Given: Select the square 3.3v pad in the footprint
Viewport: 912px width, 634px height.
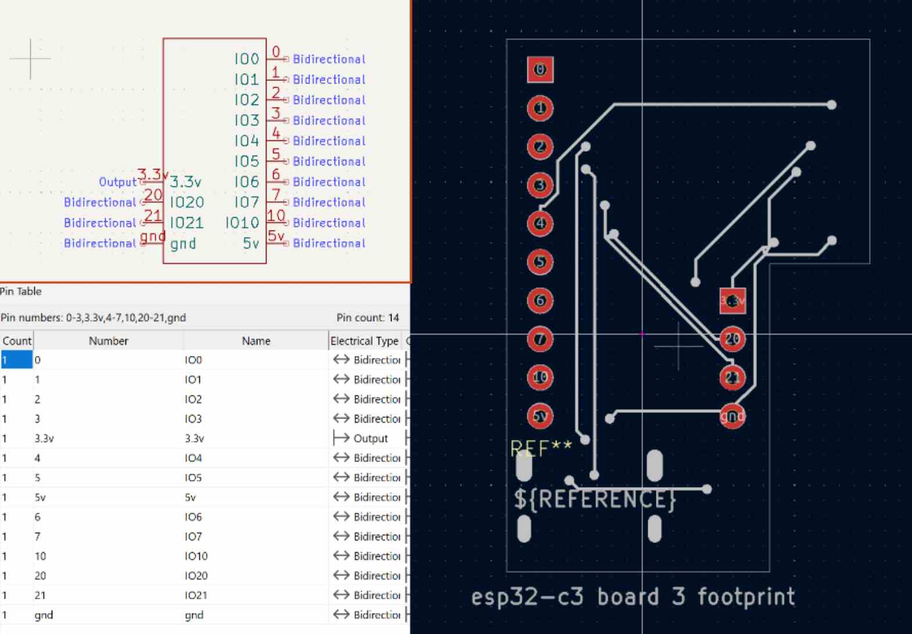Looking at the screenshot, I should tap(733, 301).
